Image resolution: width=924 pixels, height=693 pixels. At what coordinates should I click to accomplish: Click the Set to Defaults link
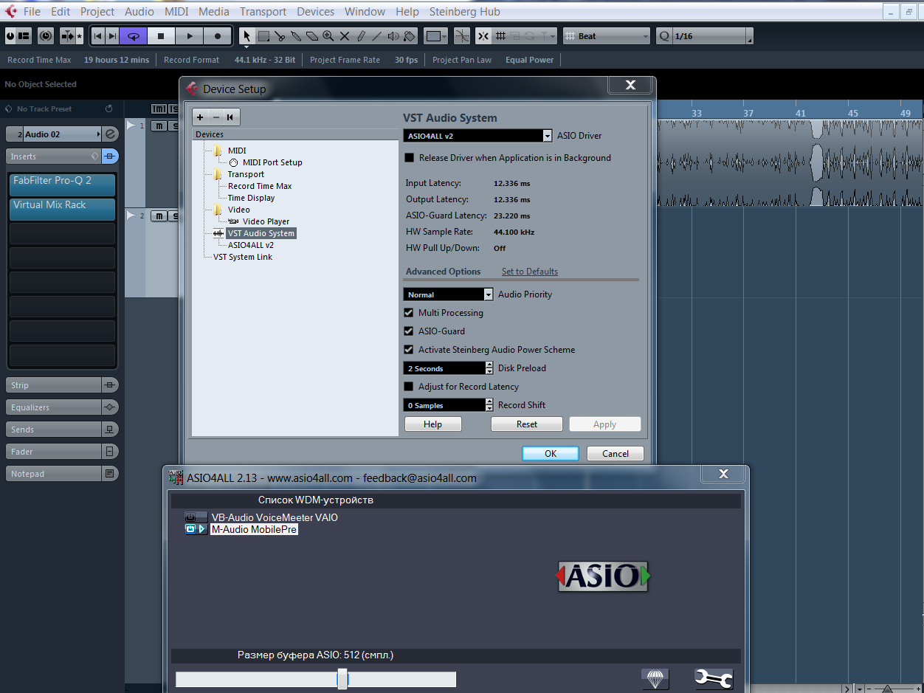point(530,272)
